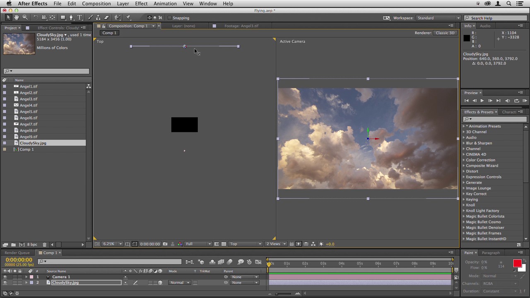Select the Brush tool
Image resolution: width=530 pixels, height=298 pixels.
[91, 17]
